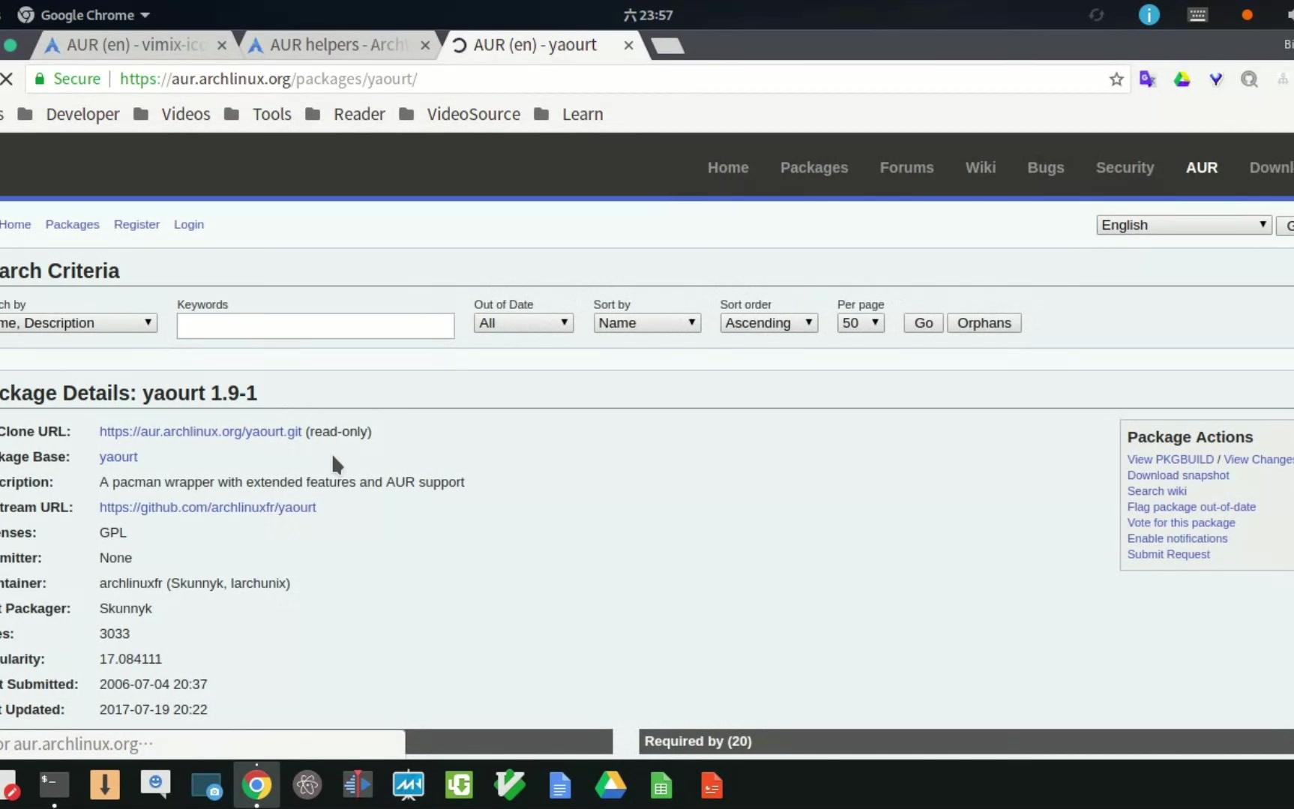Click Vote for this package
This screenshot has height=809, width=1294.
1181,522
